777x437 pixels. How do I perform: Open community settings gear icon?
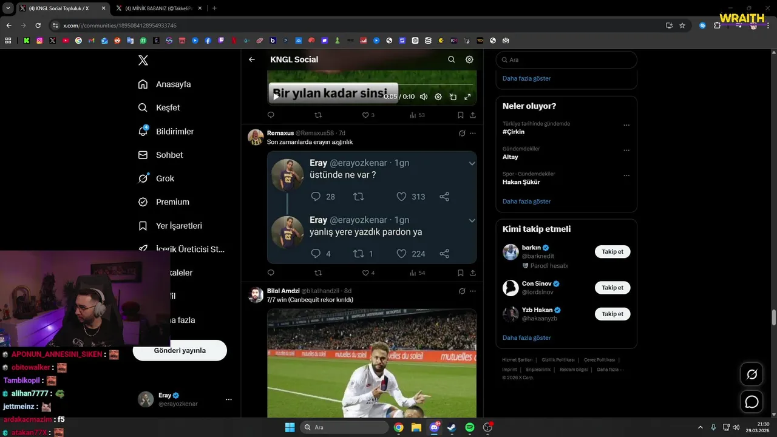[x=469, y=59]
